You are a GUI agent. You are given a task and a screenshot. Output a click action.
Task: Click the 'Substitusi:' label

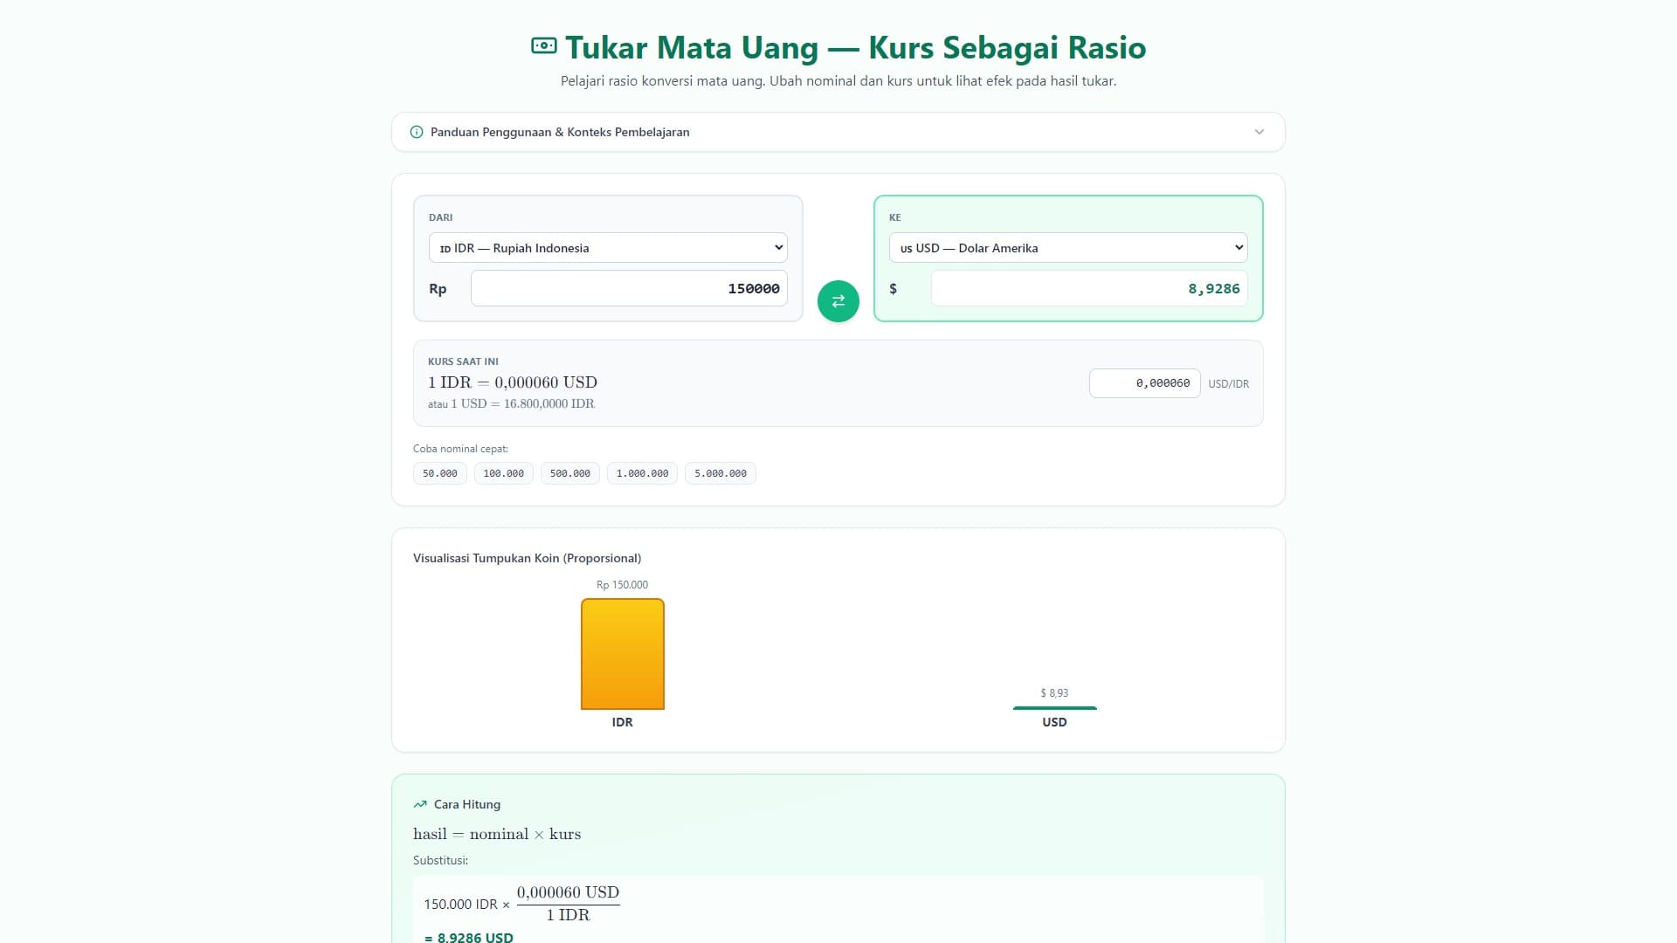[x=440, y=860]
